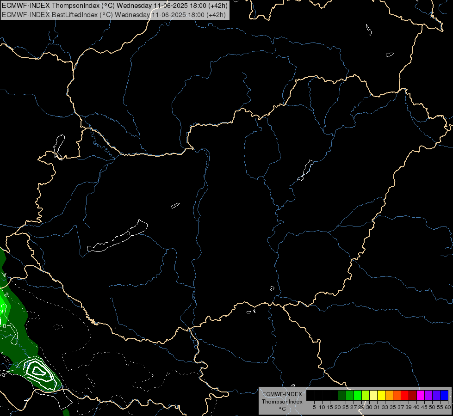Click the medium green legend swatch (25-27)
The image size is (453, 416).
point(350,395)
